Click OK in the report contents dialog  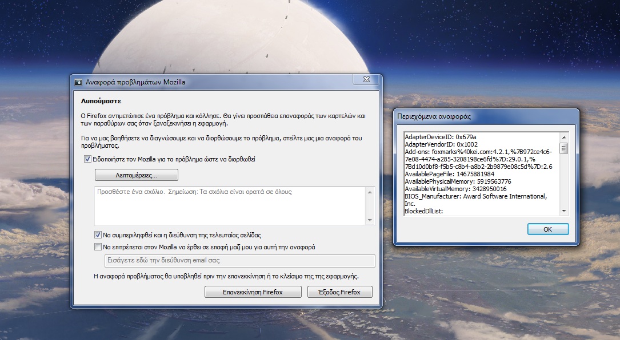(x=547, y=229)
